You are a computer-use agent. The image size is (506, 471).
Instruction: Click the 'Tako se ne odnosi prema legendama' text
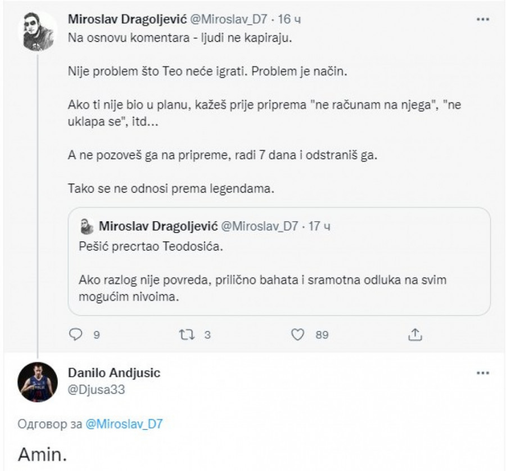pos(173,189)
